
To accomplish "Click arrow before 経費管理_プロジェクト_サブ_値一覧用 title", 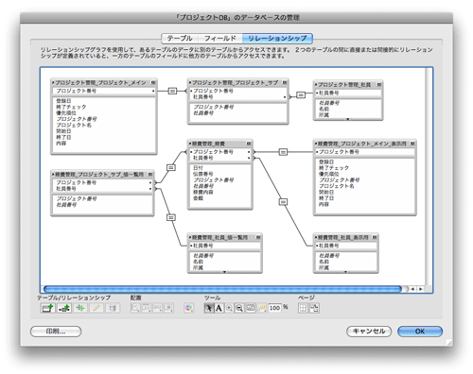I will pos(54,174).
